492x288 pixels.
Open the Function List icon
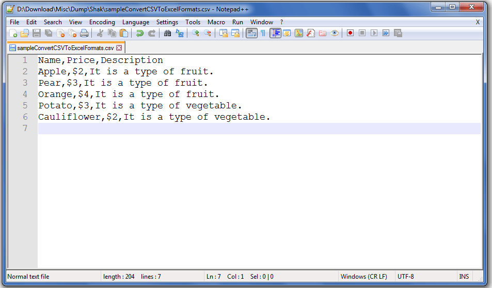coord(311,33)
